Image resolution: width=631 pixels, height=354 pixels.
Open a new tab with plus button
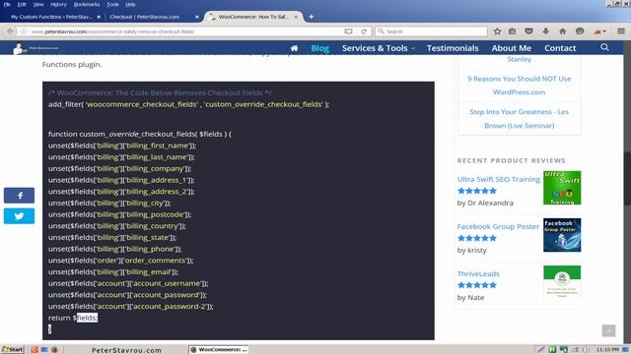pos(312,17)
